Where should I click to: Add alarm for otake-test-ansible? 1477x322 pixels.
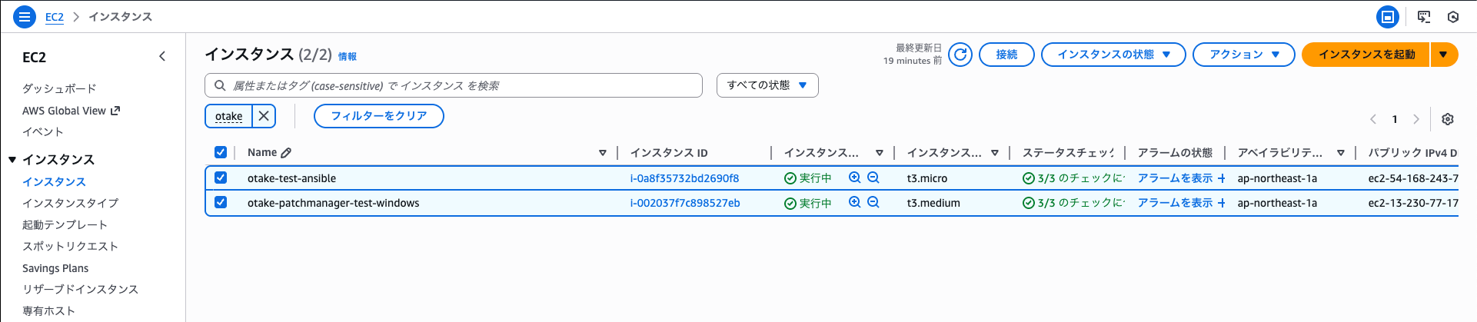click(x=1222, y=178)
